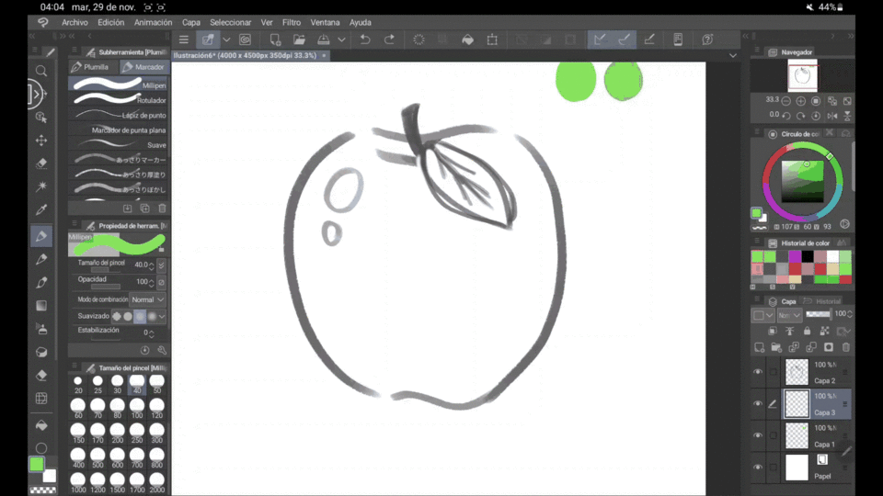Select the Eyedropper tool
883x496 pixels.
[41, 209]
